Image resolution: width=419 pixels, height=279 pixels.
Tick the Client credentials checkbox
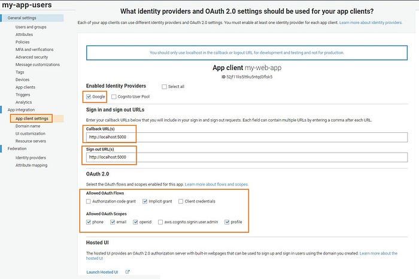click(x=181, y=201)
